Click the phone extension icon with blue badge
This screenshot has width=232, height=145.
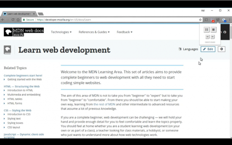coord(224,20)
